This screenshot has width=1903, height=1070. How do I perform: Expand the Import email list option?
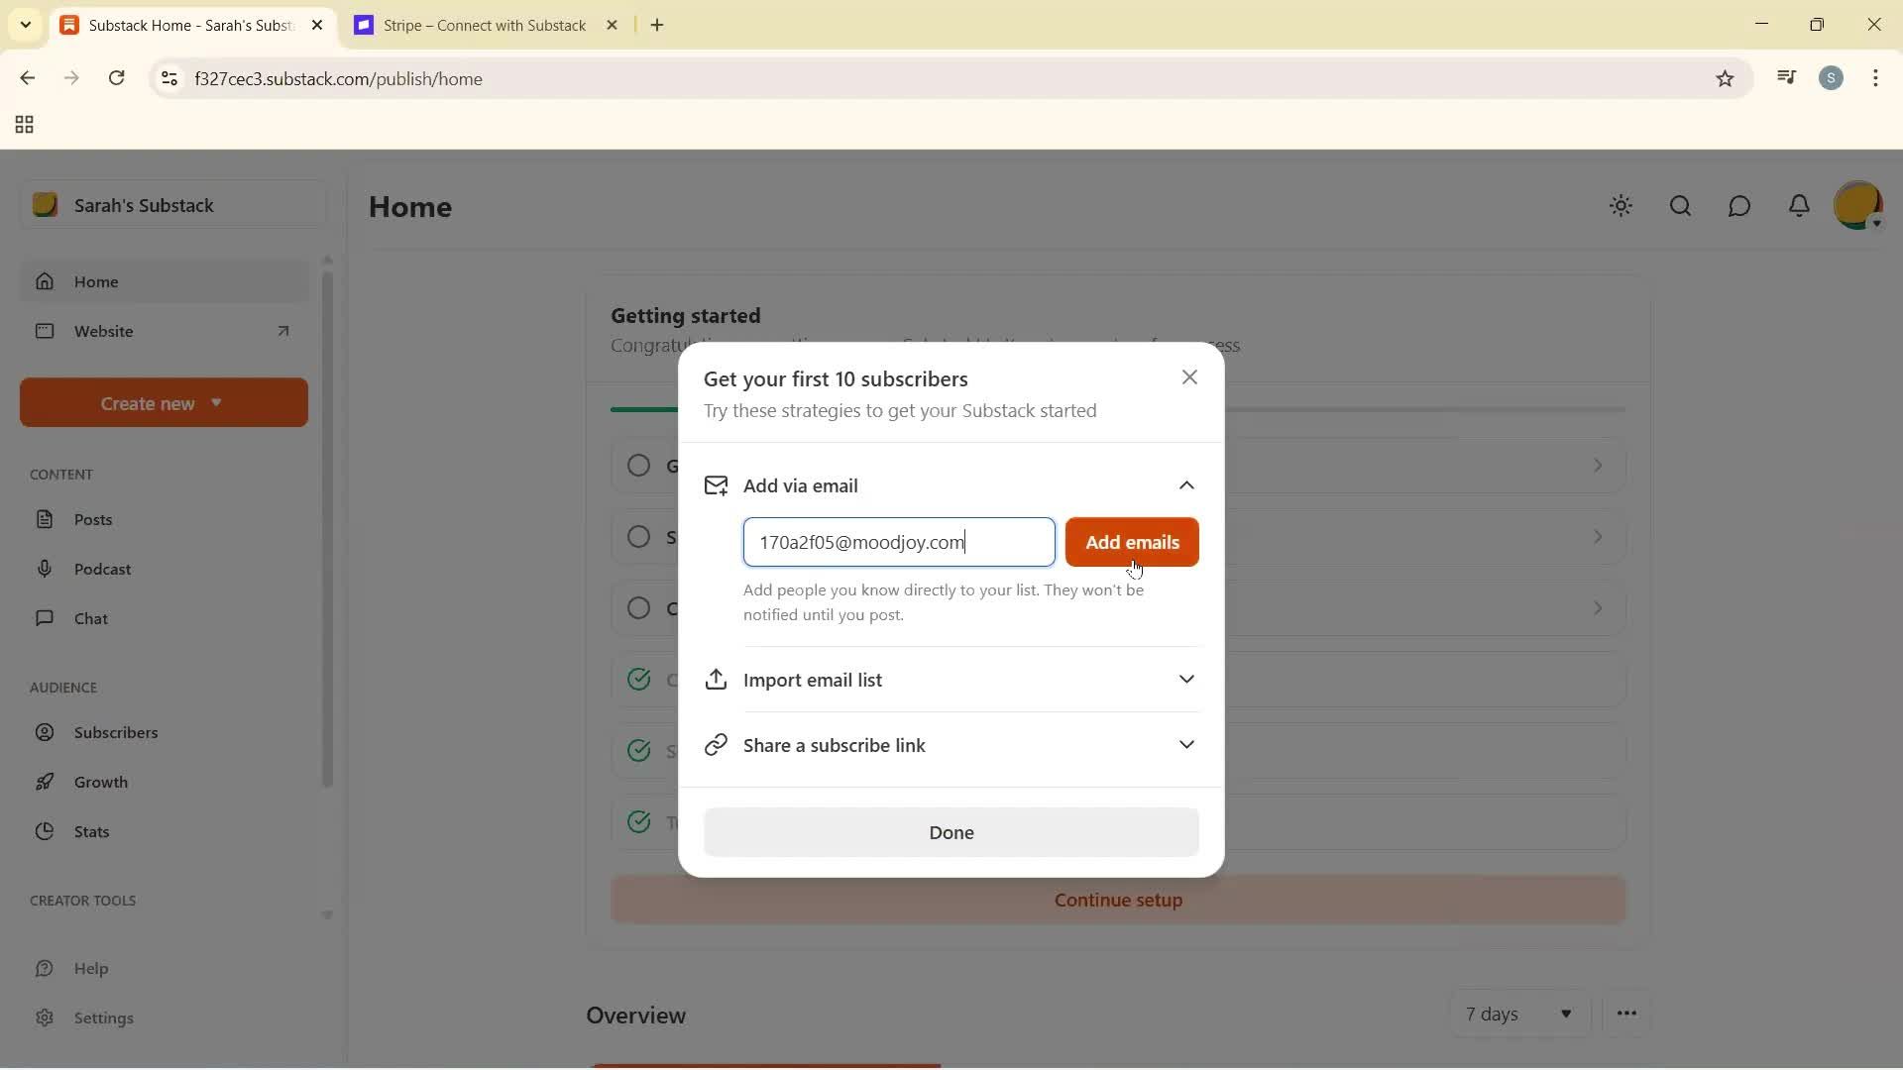point(1187,680)
